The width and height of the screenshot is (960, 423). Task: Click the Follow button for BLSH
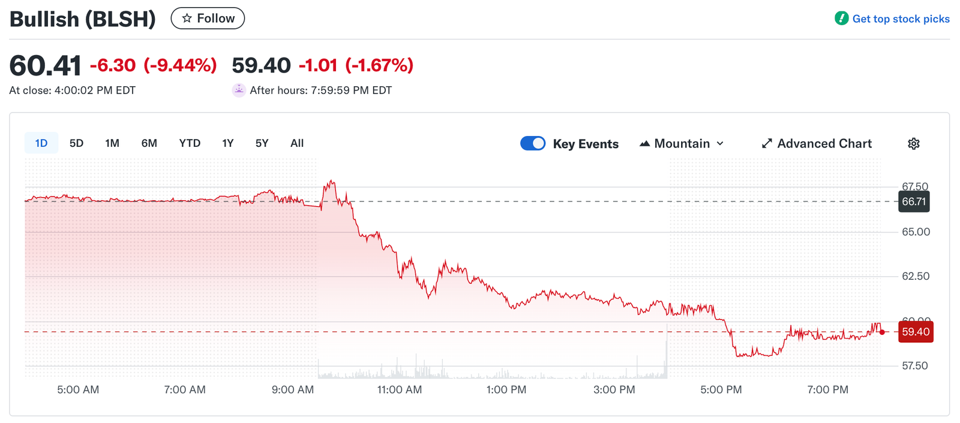[x=207, y=18]
